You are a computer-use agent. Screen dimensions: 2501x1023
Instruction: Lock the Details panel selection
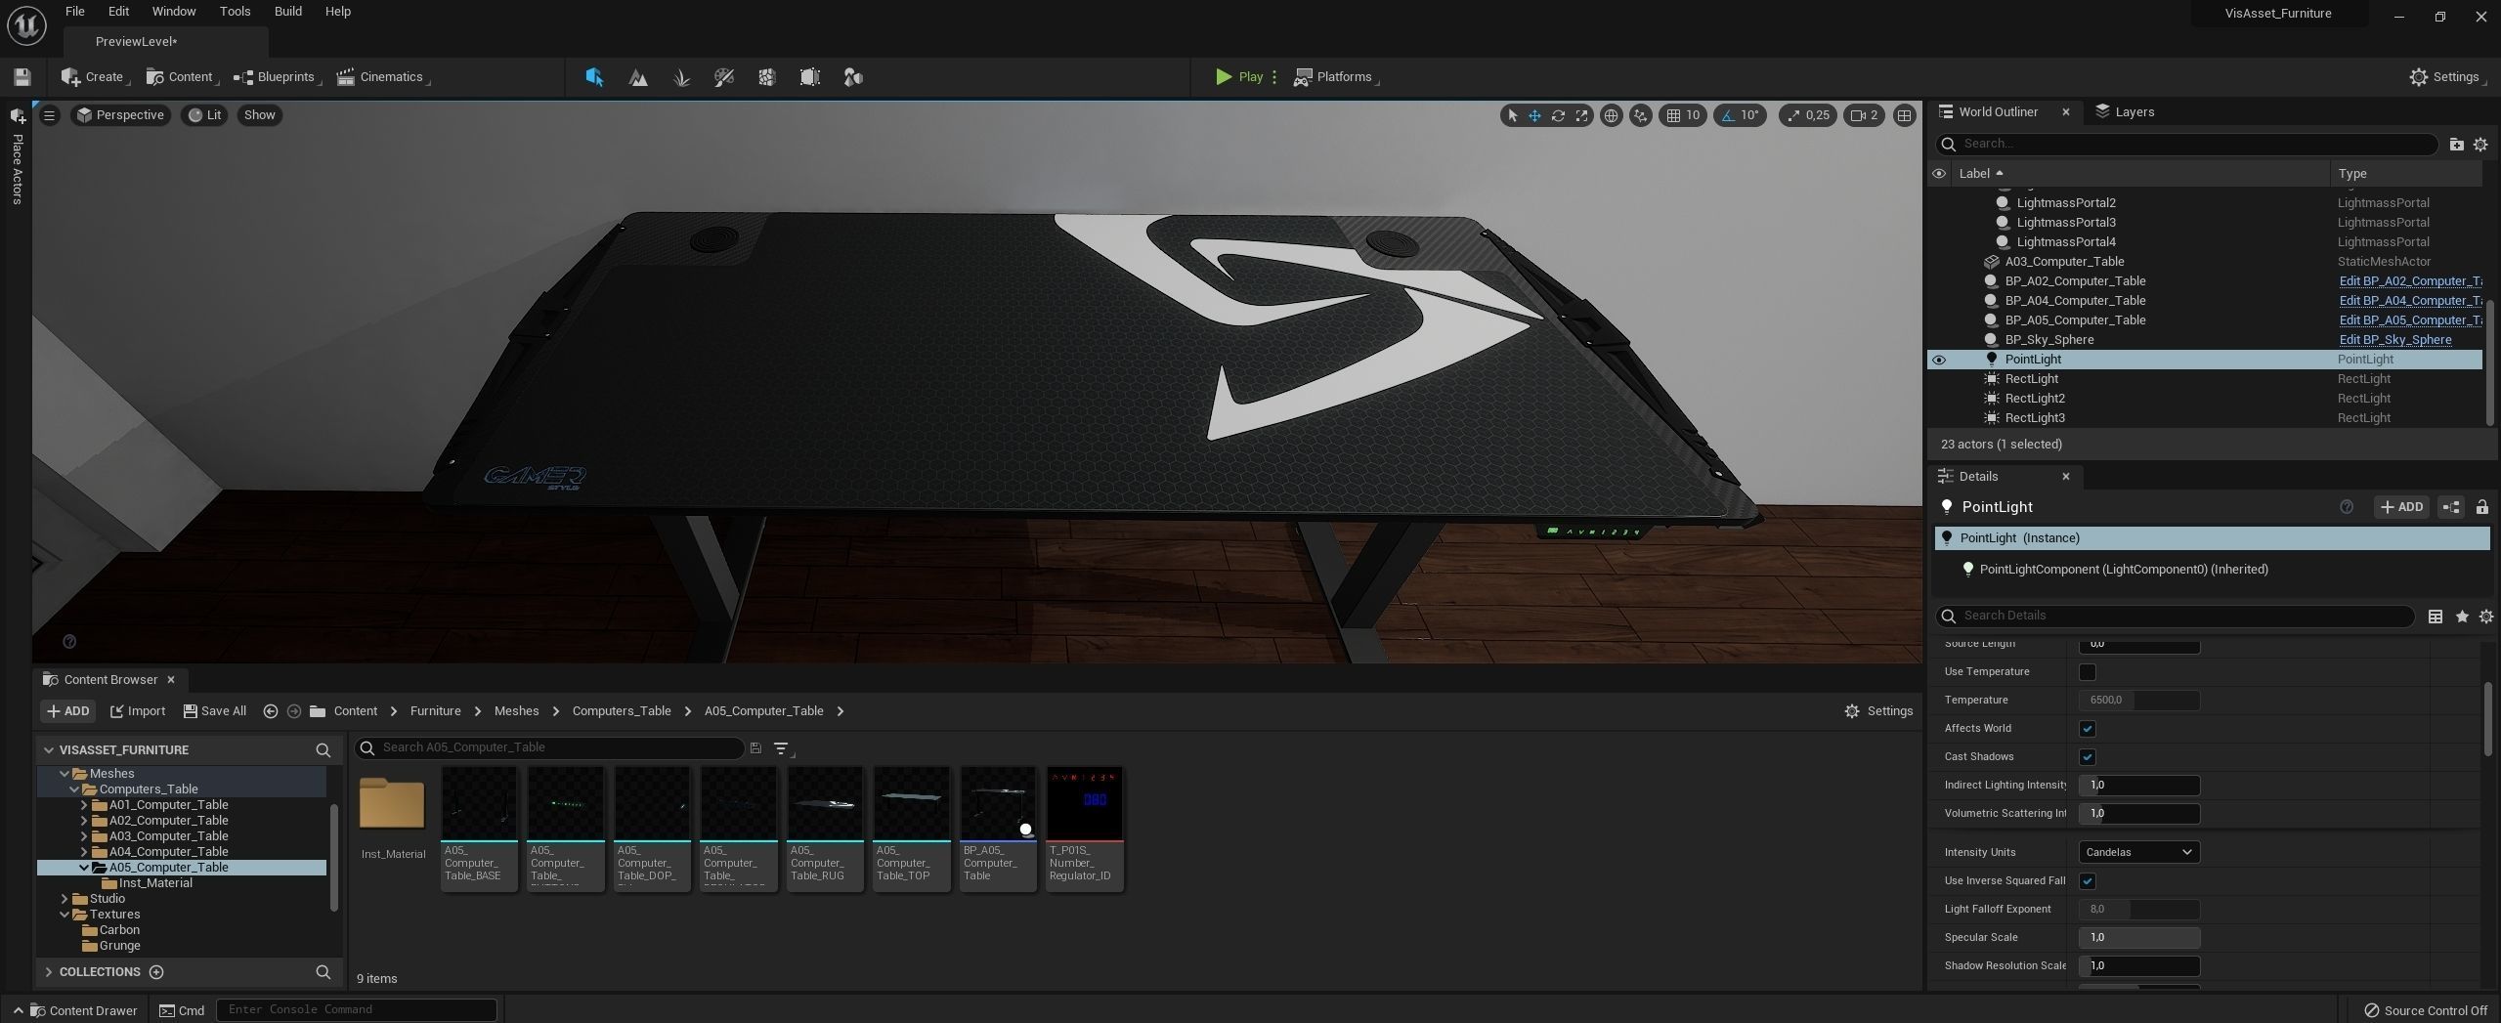coord(2481,507)
